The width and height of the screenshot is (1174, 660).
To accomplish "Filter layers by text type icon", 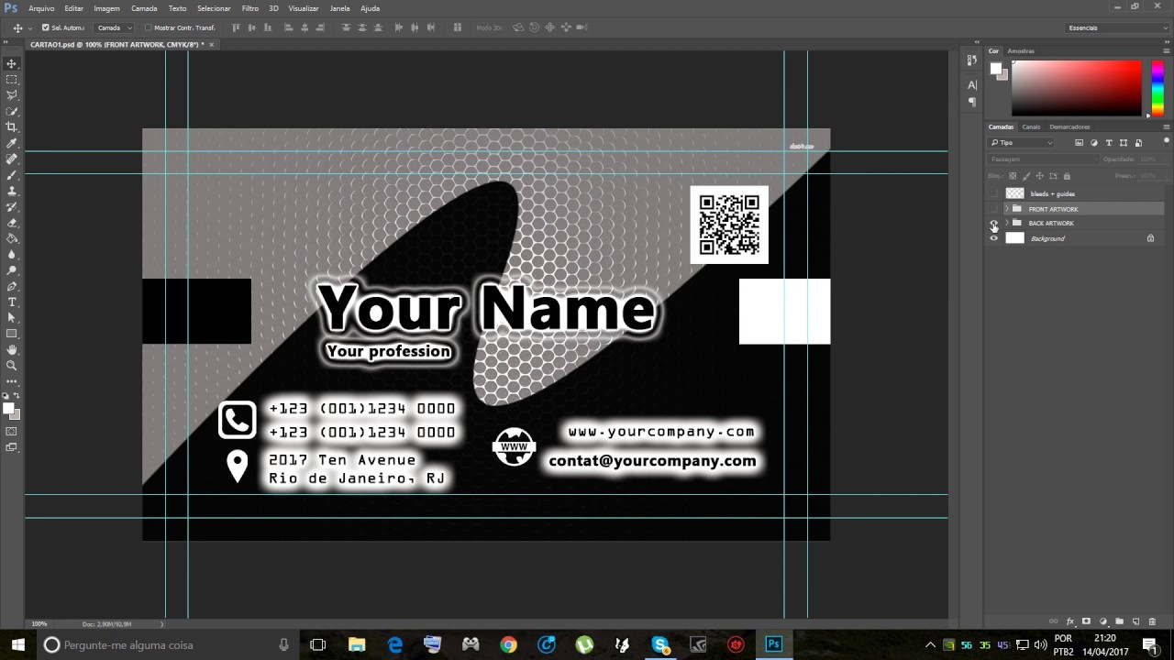I will click(x=1109, y=143).
